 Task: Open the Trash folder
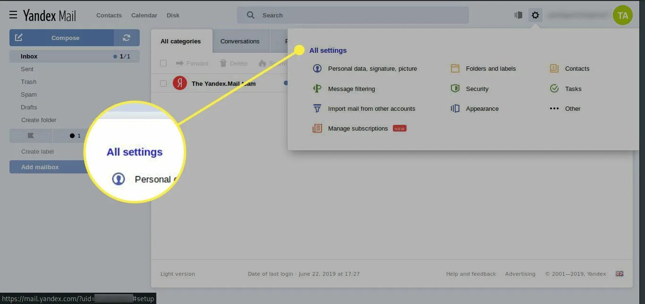pos(28,82)
